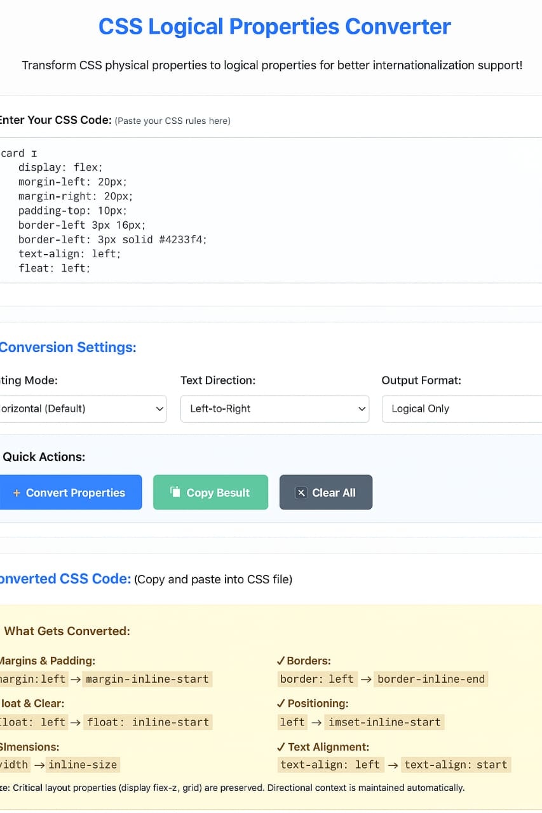The width and height of the screenshot is (542, 813).
Task: Click inside the CSS code textarea
Action: click(x=271, y=210)
